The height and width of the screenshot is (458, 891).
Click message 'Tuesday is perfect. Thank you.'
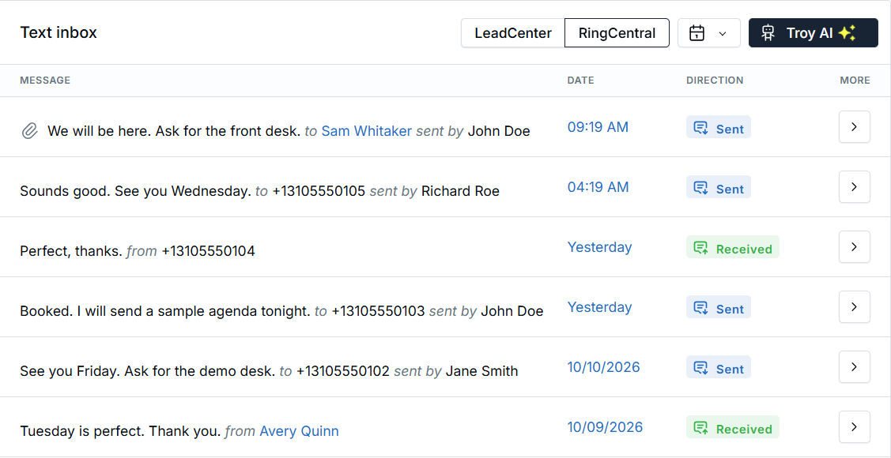120,431
